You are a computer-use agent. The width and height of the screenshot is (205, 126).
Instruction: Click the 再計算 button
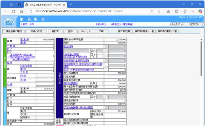(55, 31)
